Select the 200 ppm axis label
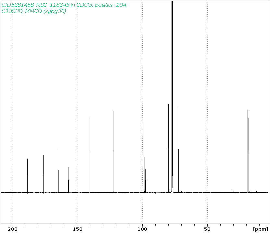The image size is (270, 233). click(13, 229)
